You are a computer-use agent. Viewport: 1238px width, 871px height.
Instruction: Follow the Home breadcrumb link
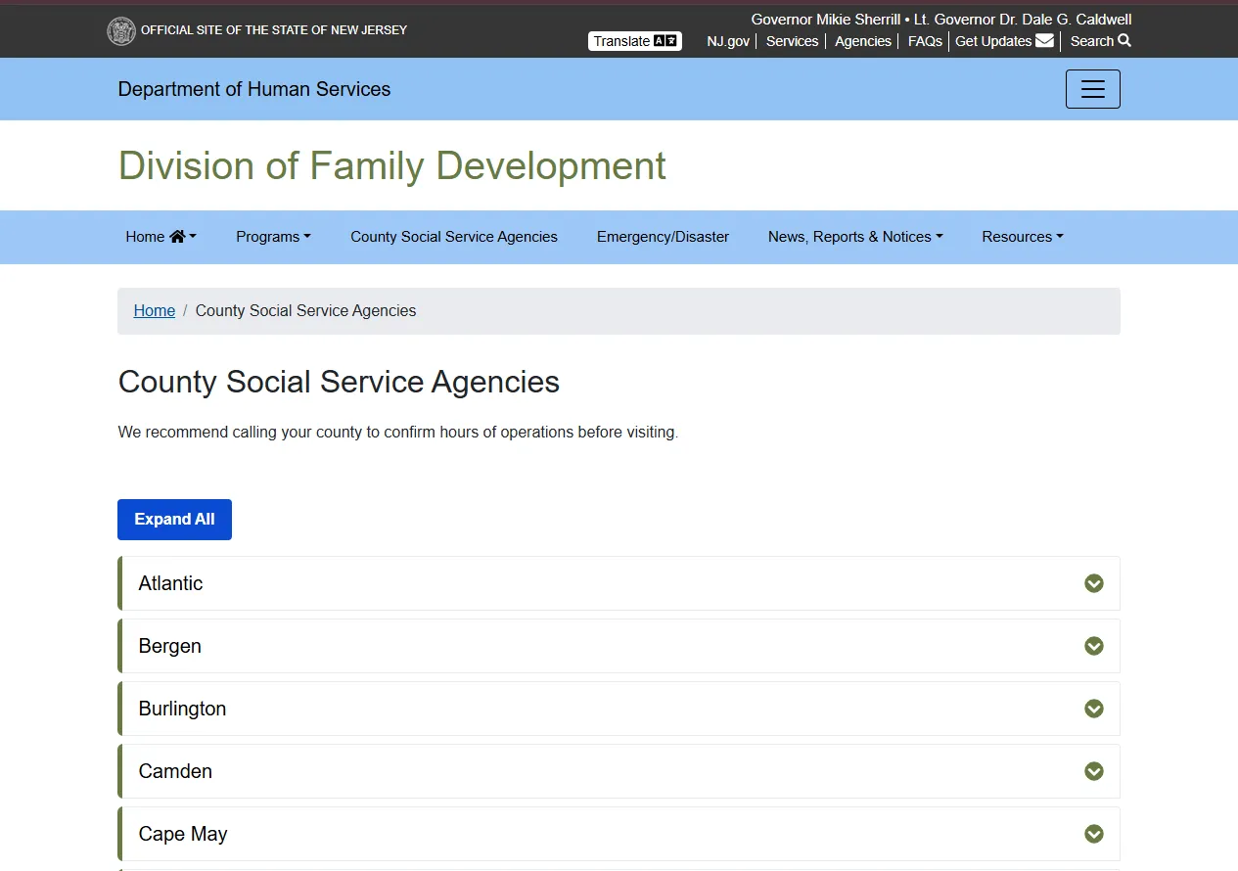[x=155, y=311]
